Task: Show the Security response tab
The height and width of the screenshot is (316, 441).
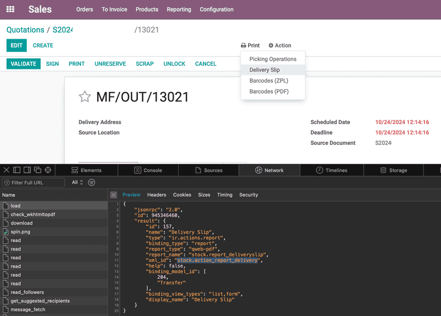Action: coord(249,195)
